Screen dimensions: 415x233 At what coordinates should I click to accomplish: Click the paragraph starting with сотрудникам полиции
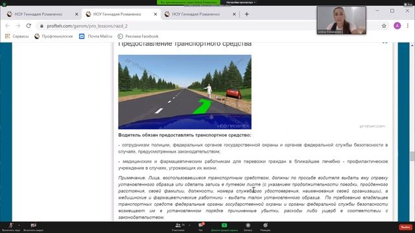coord(253,148)
